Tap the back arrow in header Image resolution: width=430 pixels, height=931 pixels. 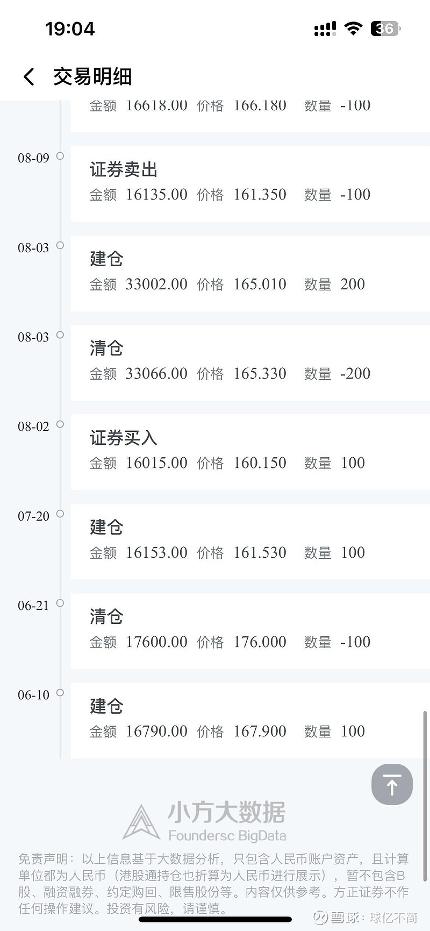29,77
